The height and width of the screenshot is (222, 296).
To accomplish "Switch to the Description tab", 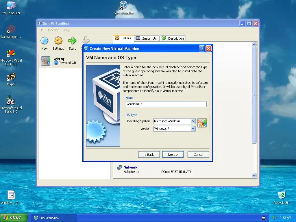I will [x=173, y=38].
